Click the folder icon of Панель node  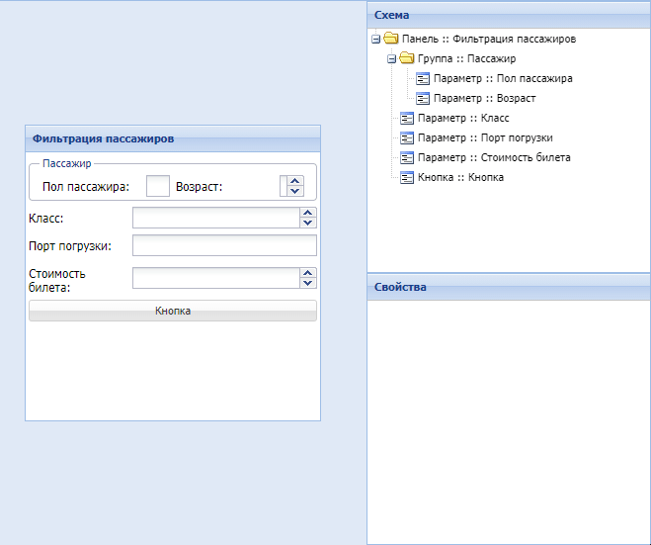(x=390, y=40)
